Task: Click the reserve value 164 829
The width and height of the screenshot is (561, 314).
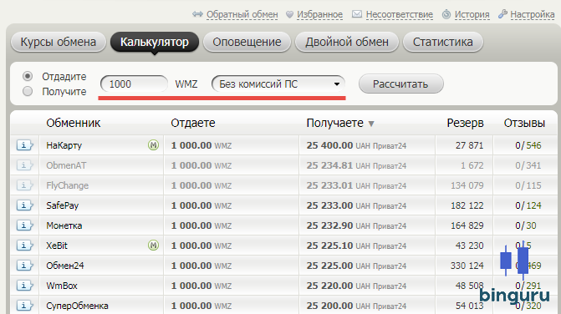Action: (467, 225)
